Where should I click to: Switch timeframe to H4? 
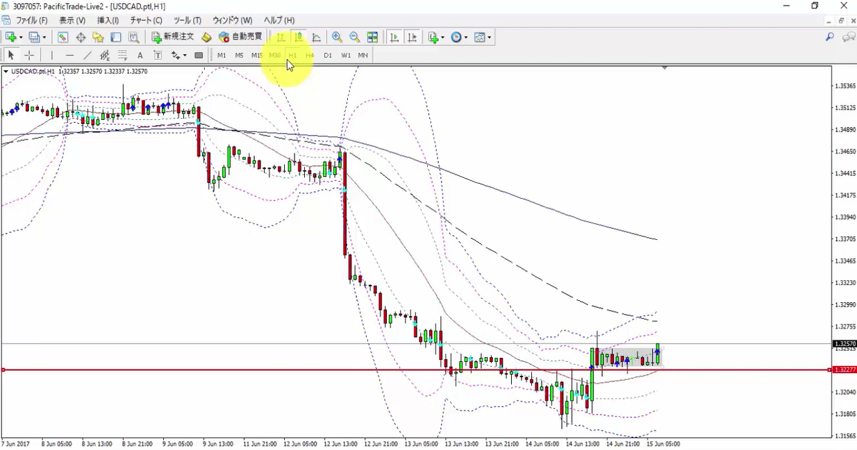coord(310,55)
